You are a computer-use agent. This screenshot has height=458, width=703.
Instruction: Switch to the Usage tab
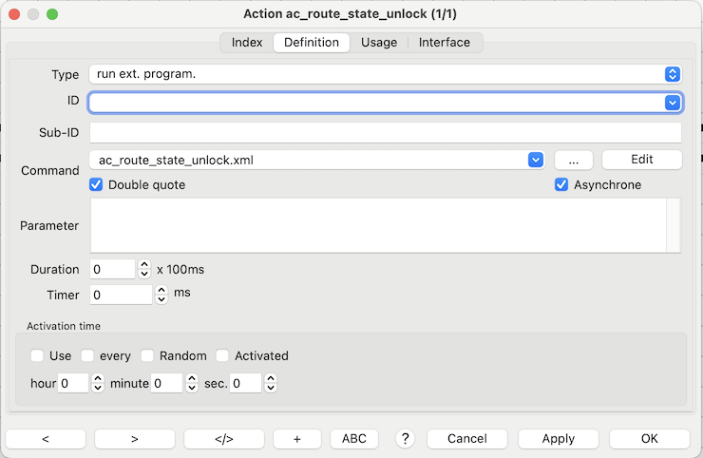pyautogui.click(x=379, y=42)
